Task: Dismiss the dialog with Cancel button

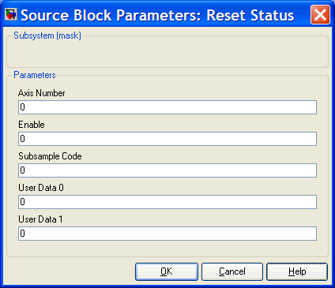Action: [232, 271]
